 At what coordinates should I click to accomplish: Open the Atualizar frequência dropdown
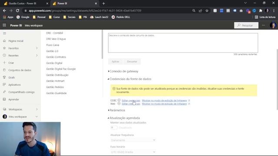133,140
